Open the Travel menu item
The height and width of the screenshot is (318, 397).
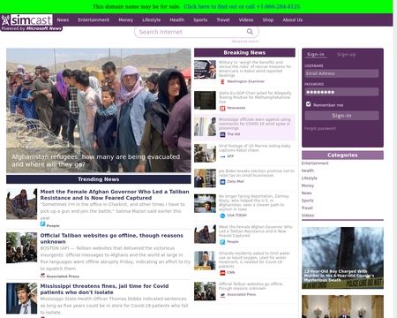point(223,20)
